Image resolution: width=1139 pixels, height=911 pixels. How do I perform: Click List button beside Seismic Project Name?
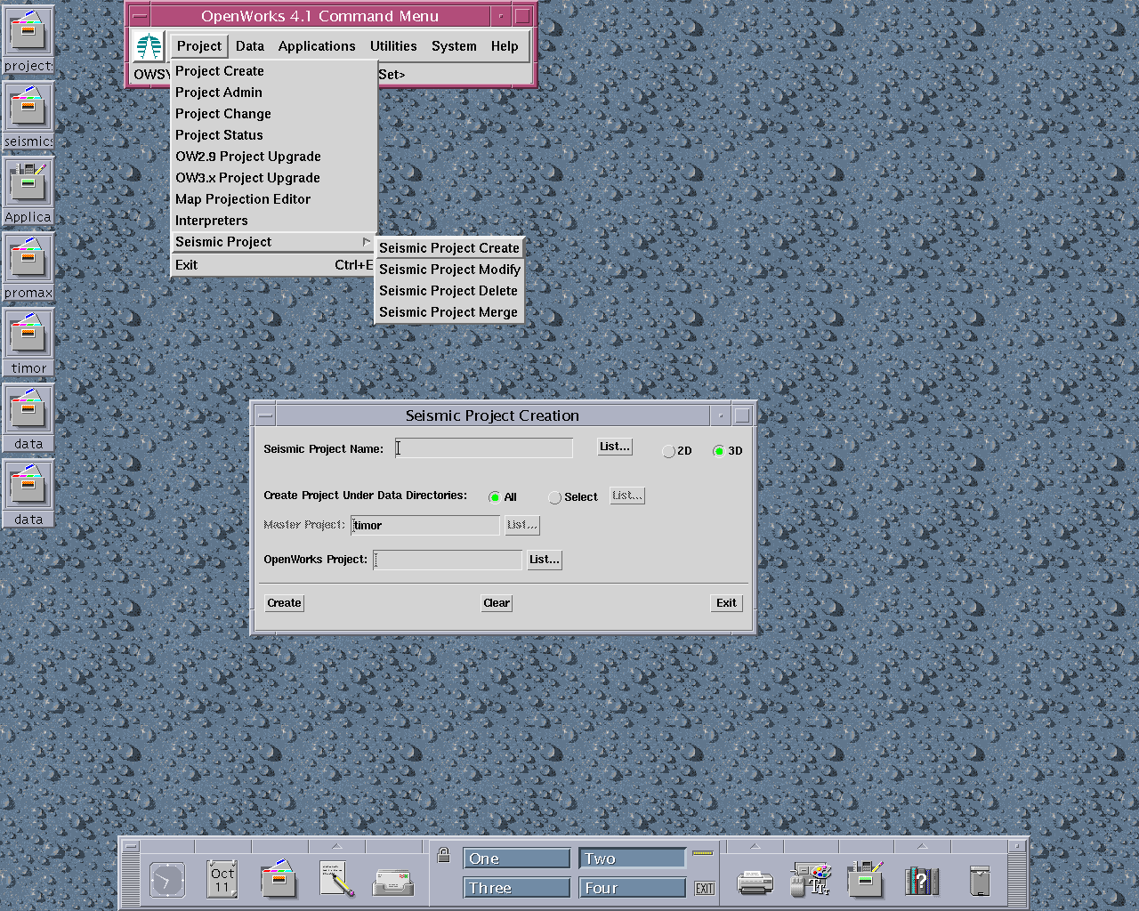[x=615, y=447]
